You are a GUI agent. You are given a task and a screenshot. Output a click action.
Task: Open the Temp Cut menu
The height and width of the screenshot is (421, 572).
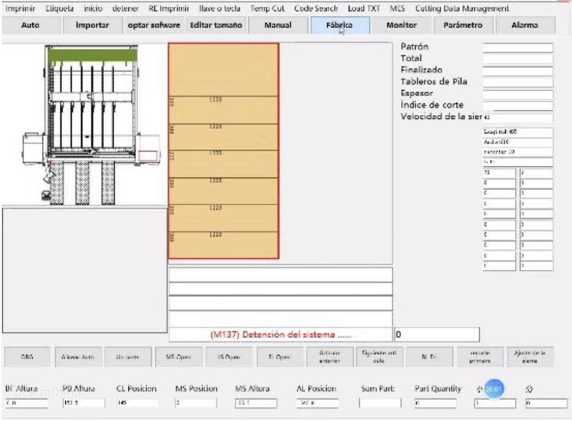pyautogui.click(x=267, y=9)
